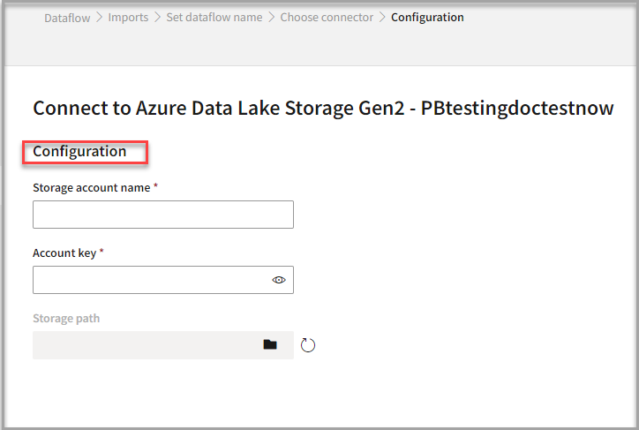Return to the Set dataflow name step
The width and height of the screenshot is (639, 430).
pyautogui.click(x=214, y=18)
